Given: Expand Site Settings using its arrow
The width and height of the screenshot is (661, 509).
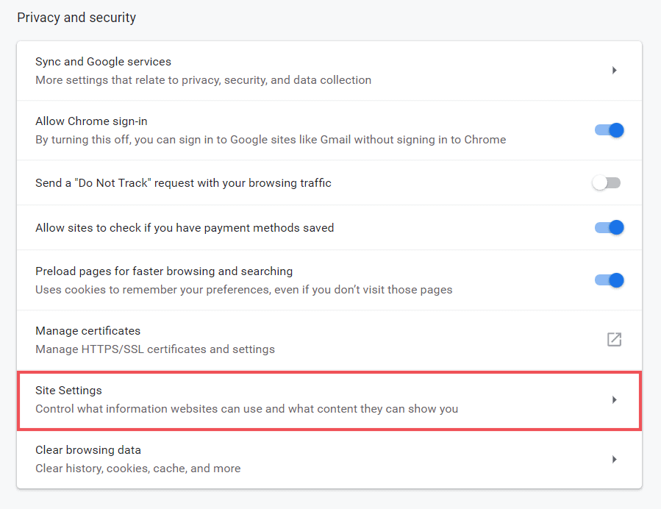Looking at the screenshot, I should (614, 400).
